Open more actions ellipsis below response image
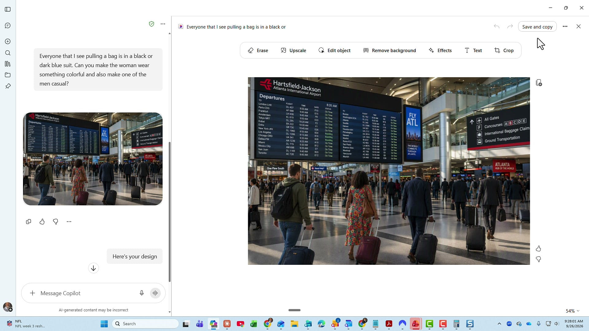The image size is (589, 331). (x=69, y=222)
